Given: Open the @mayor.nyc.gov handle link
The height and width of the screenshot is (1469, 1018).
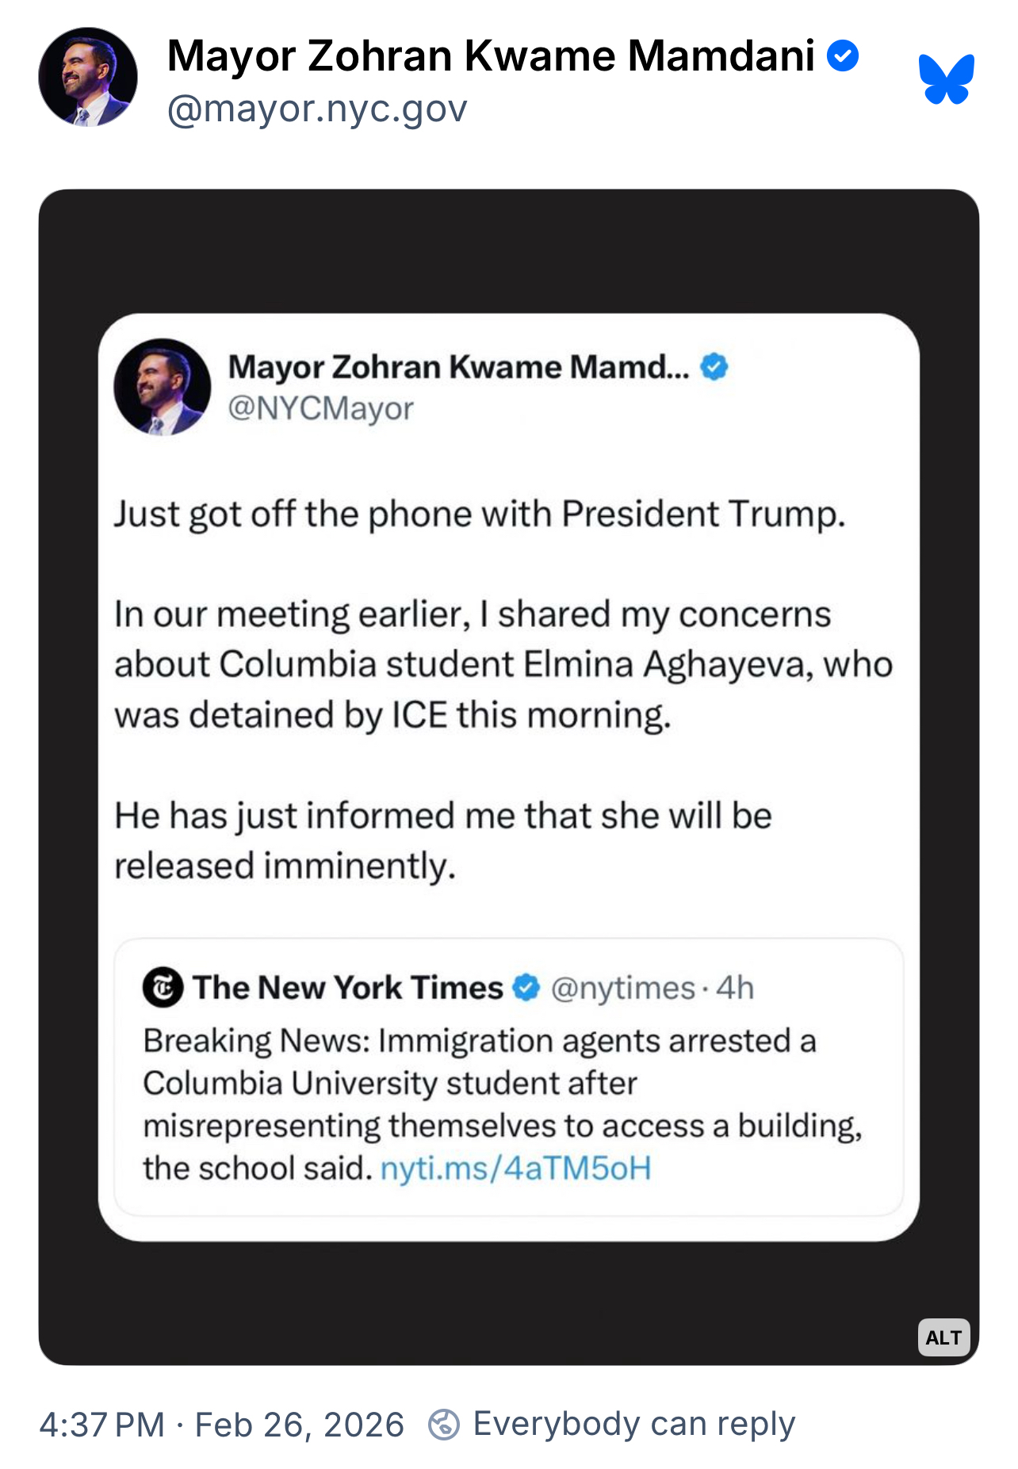Looking at the screenshot, I should click(x=317, y=109).
